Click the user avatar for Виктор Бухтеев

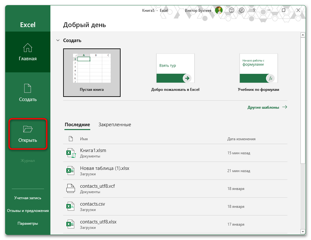pyautogui.click(x=219, y=10)
